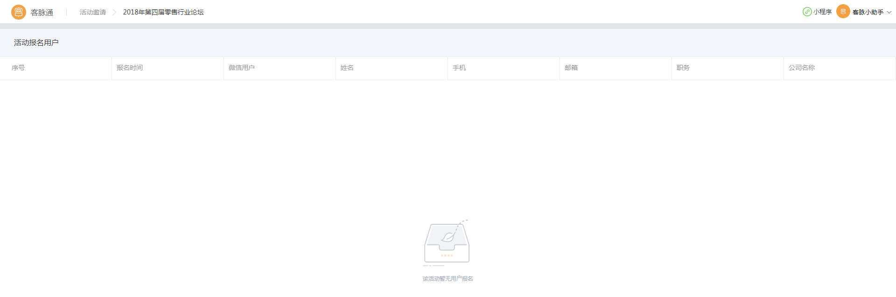The height and width of the screenshot is (297, 896).
Task: Click the 公司名称 column header
Action: (802, 68)
